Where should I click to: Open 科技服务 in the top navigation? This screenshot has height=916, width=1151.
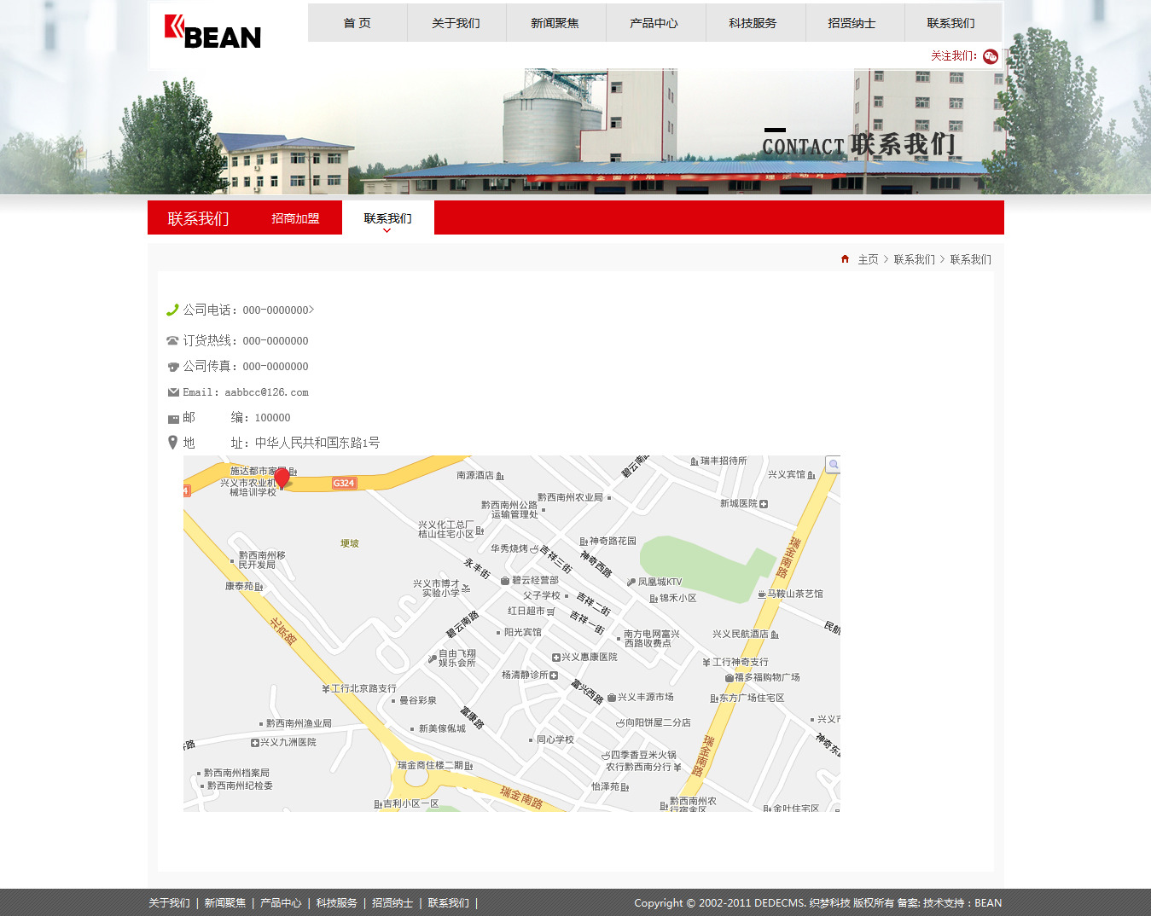[x=753, y=23]
